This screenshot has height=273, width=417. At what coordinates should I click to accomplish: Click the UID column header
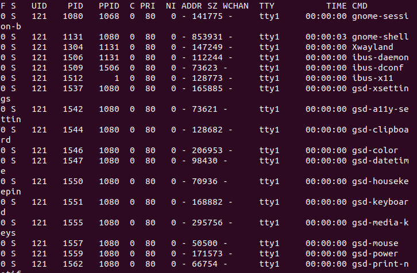pyautogui.click(x=40, y=6)
